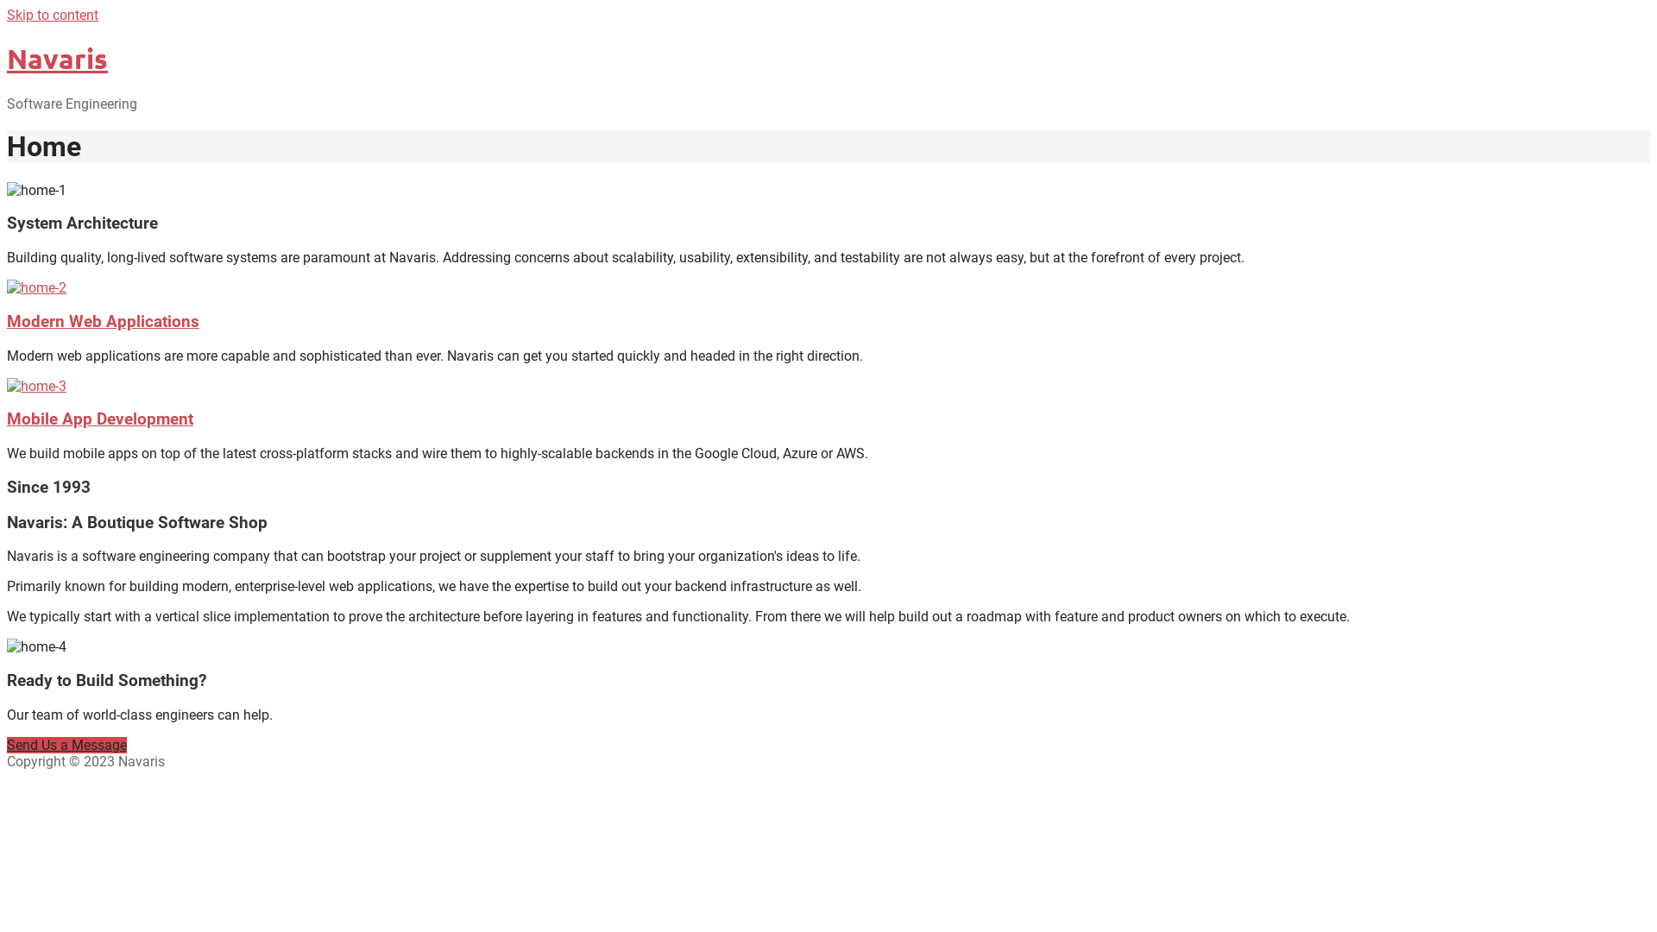
Task: Click the Home page heading
Action: click(44, 147)
